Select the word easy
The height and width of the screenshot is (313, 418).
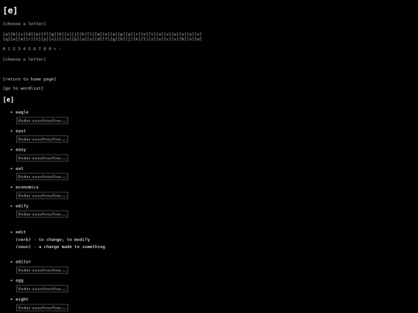coord(21,150)
